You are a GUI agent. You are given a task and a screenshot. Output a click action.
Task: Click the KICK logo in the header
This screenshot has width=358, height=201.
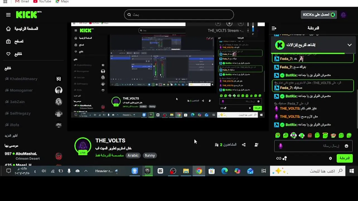(x=28, y=15)
